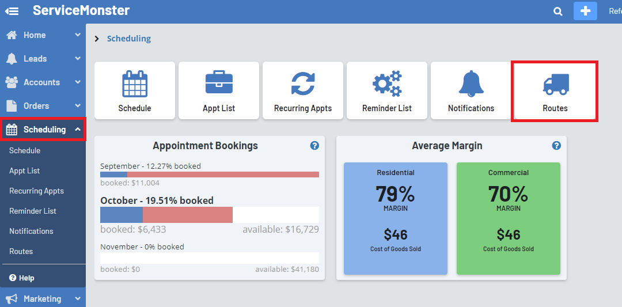Open the Reminder List gears tile
Viewport: 622px width, 307px height.
(387, 90)
